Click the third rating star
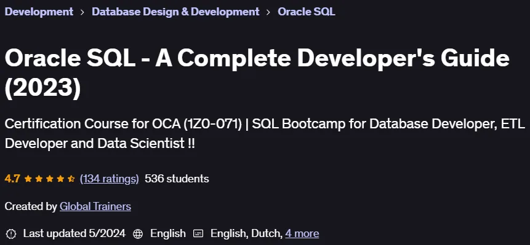530x245 pixels. 50,179
